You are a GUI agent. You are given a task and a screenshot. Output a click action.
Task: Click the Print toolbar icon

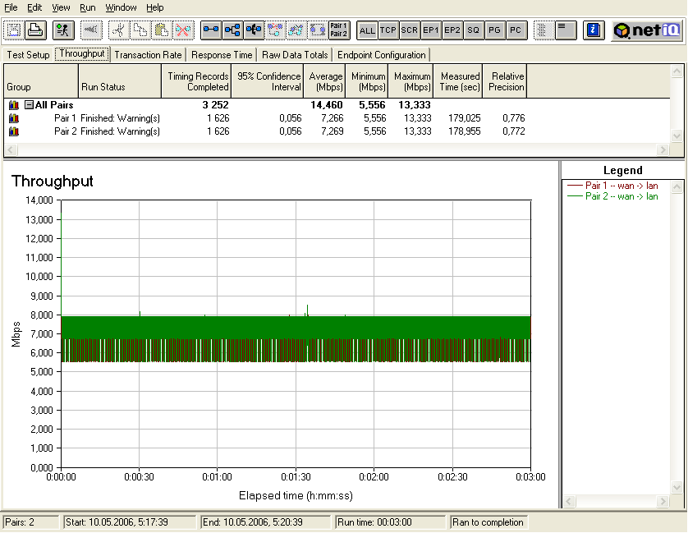click(34, 30)
